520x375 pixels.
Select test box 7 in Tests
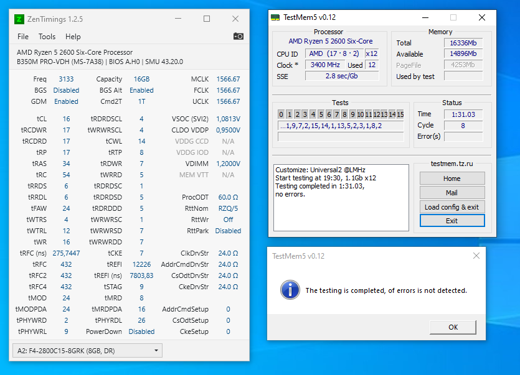coord(337,114)
